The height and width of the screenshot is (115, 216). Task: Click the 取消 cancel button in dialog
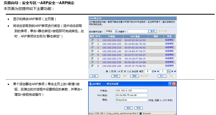pos(138,108)
